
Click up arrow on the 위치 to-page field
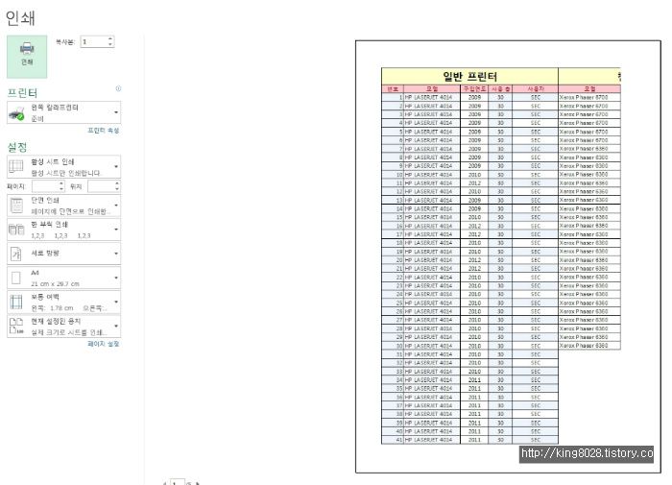(x=117, y=183)
